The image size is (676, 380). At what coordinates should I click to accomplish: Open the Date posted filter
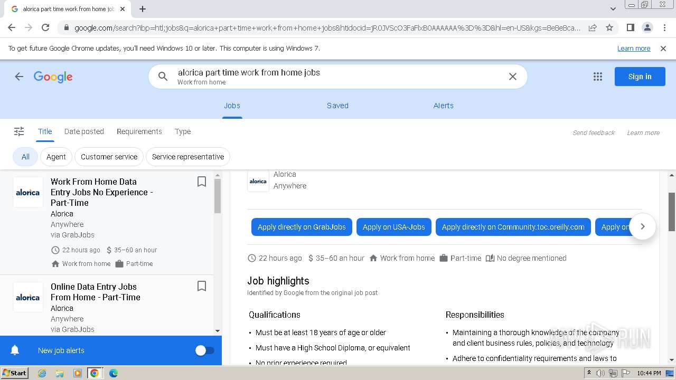[84, 131]
